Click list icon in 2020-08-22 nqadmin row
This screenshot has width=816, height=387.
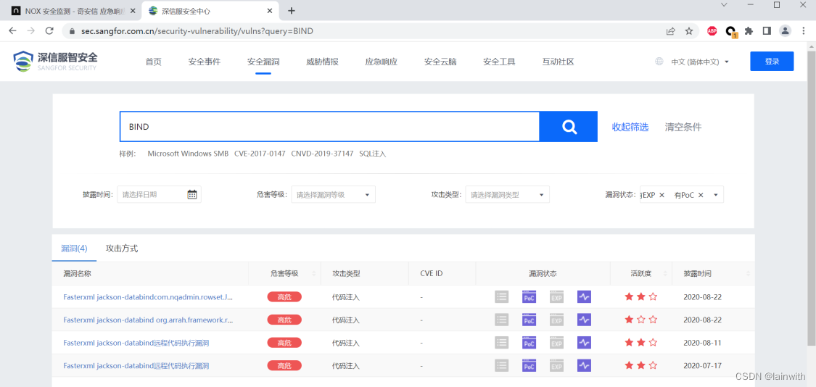501,297
